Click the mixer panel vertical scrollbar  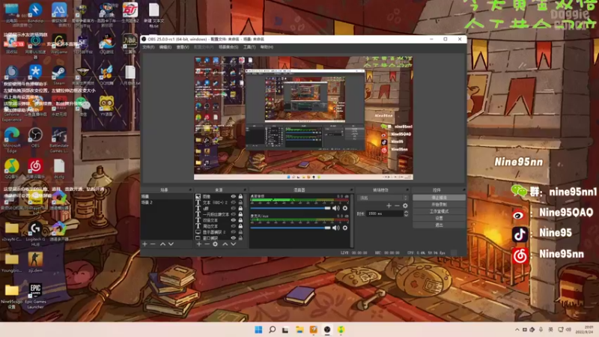point(352,220)
